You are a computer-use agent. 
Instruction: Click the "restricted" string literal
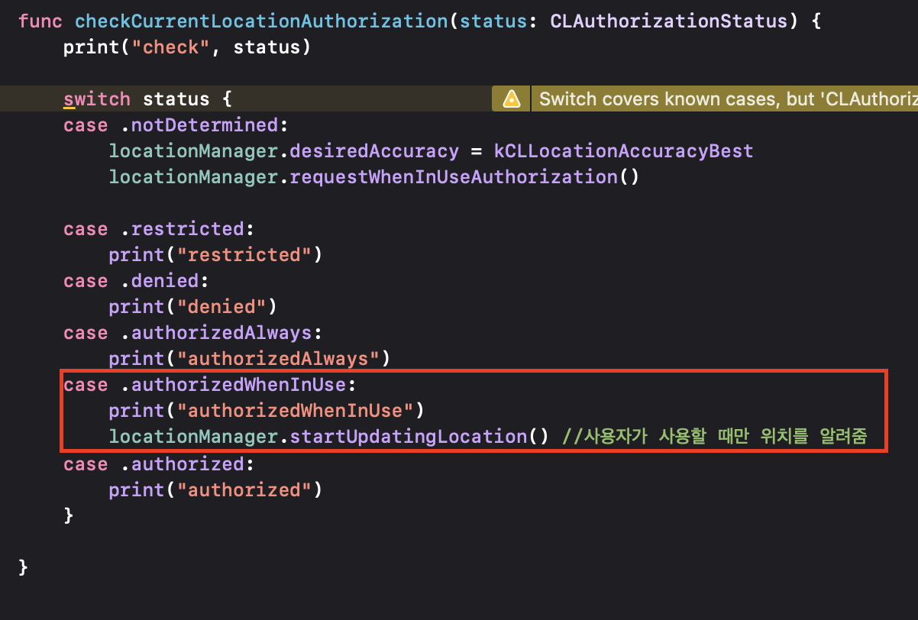(x=244, y=255)
